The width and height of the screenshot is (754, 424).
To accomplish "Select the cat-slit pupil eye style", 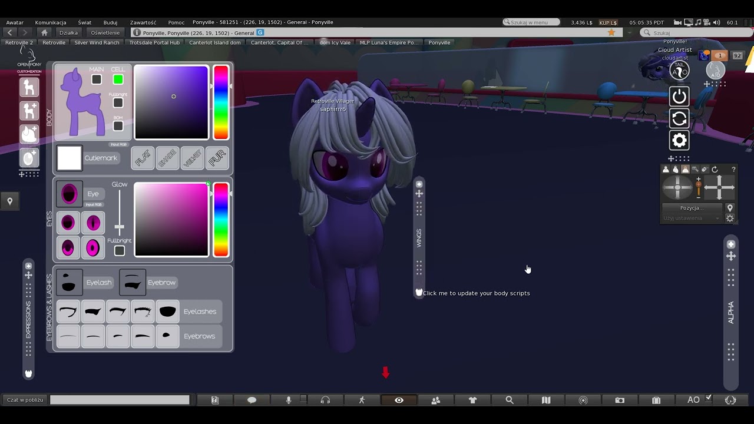I will point(93,223).
